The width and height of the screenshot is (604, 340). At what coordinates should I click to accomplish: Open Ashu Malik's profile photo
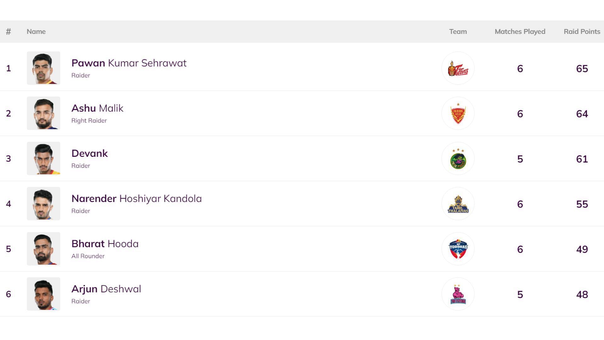[43, 113]
